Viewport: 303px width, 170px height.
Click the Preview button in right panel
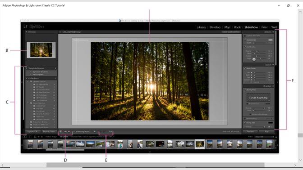(250, 131)
